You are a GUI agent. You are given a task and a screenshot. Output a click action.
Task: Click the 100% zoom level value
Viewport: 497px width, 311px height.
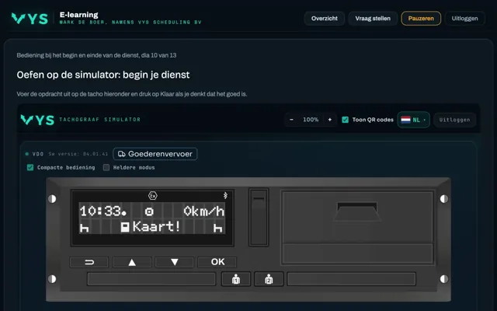coord(311,120)
